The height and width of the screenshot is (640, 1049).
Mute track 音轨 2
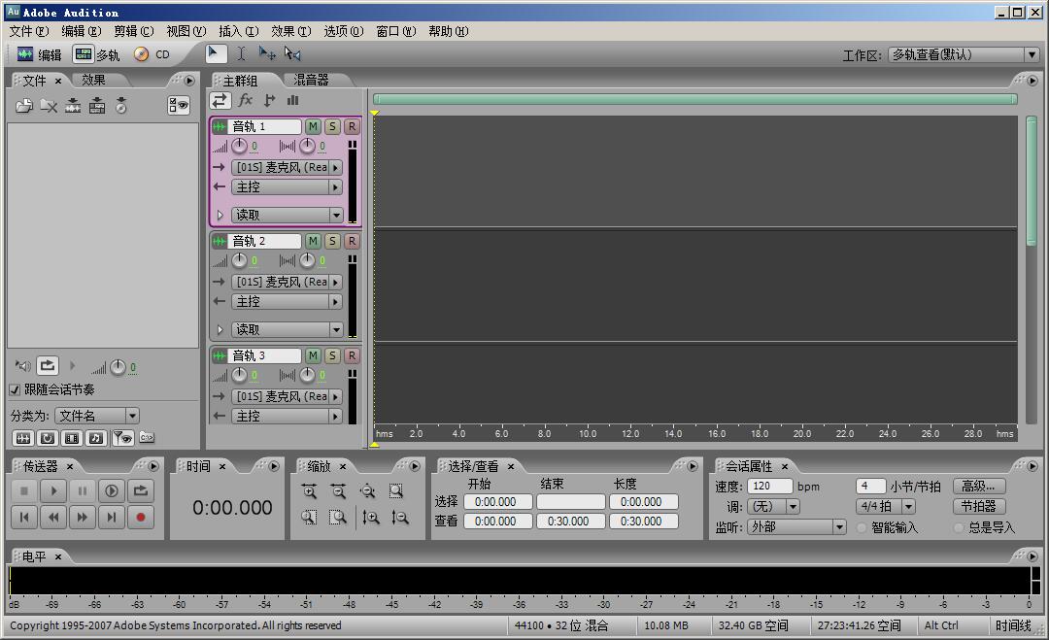click(313, 241)
